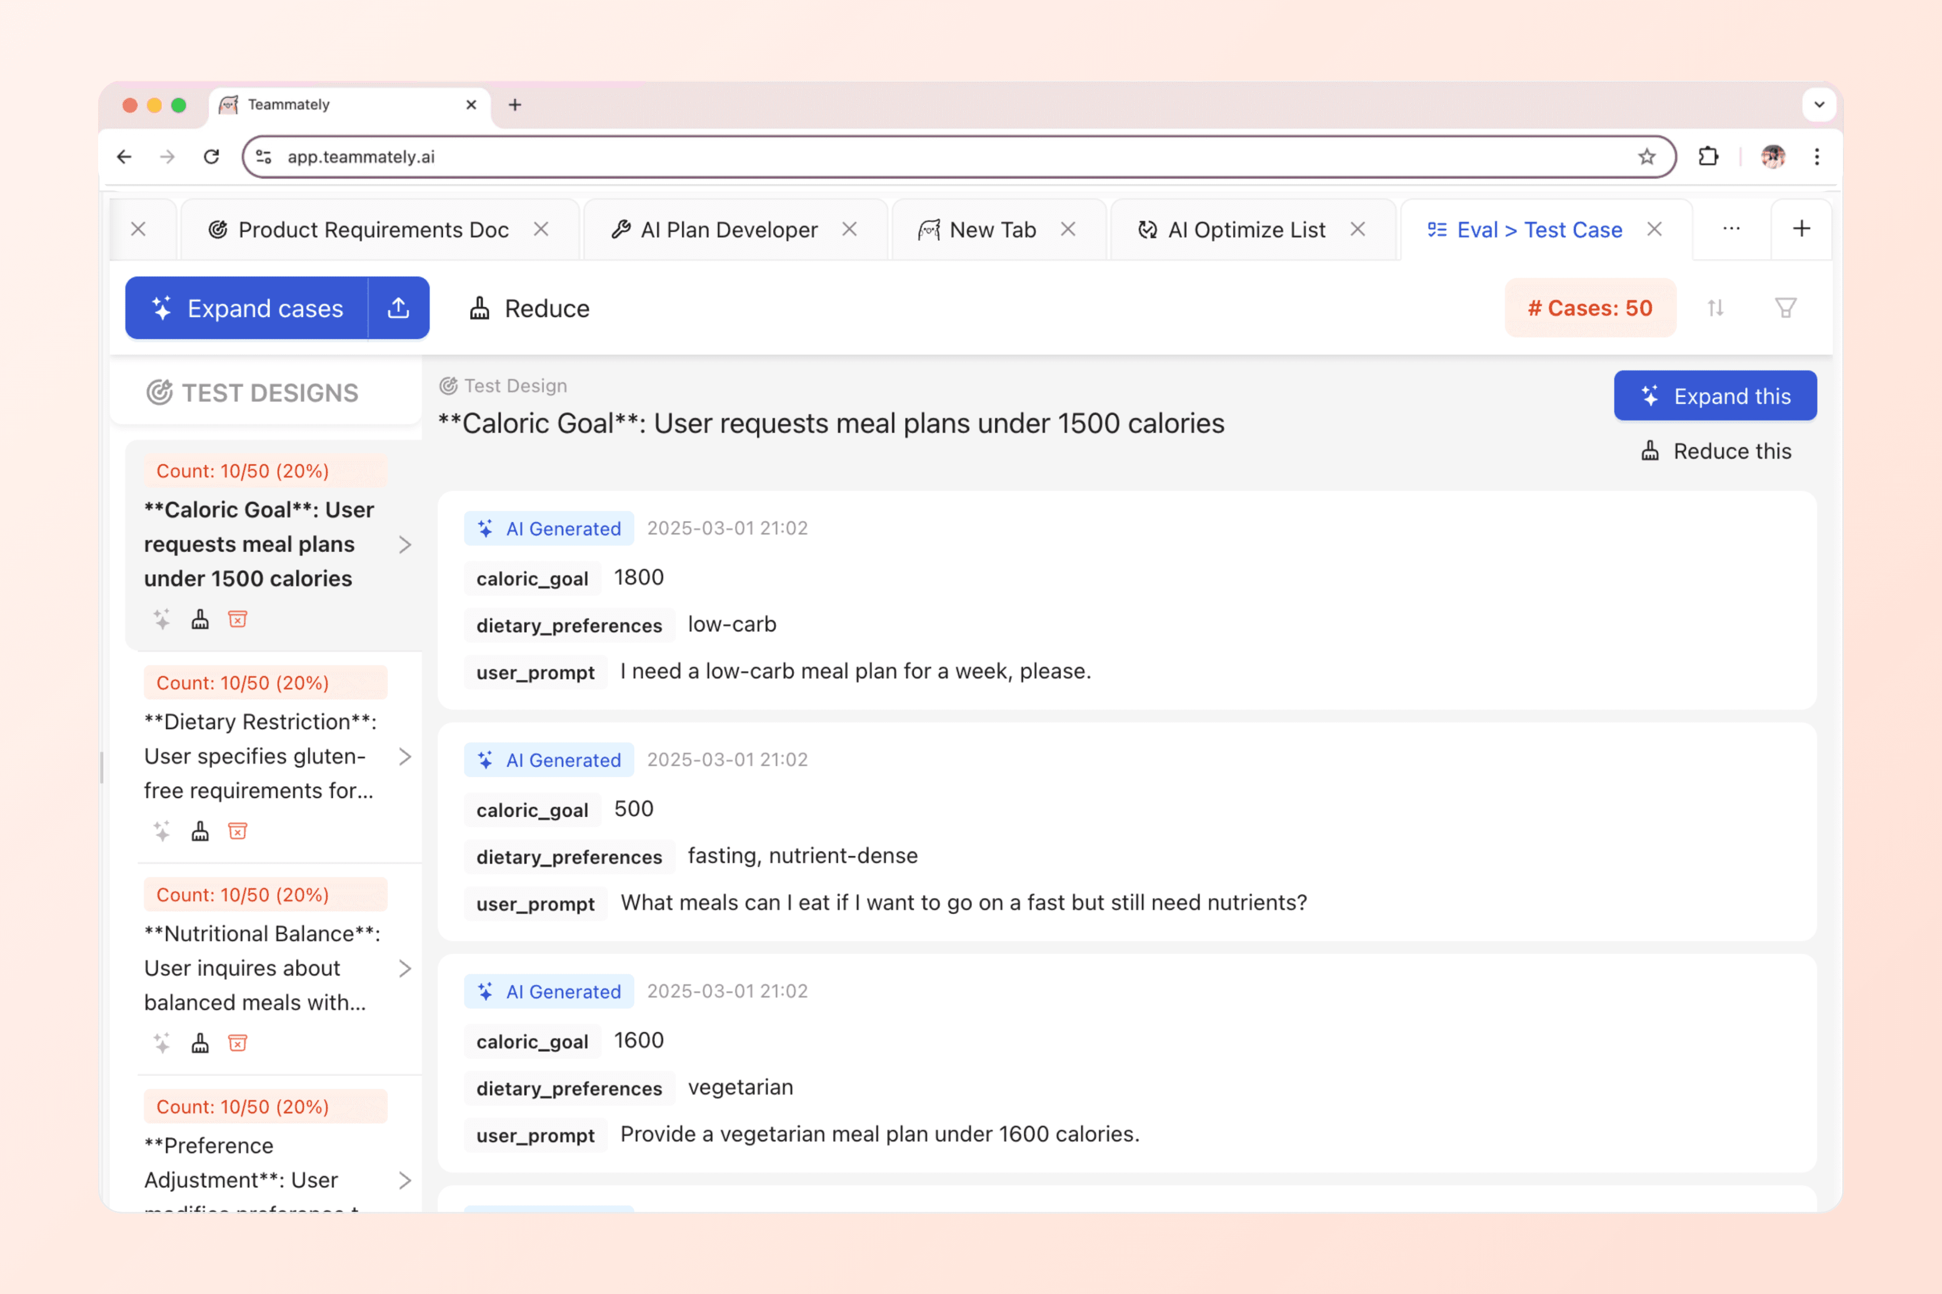Click the Expand cases button

248,308
